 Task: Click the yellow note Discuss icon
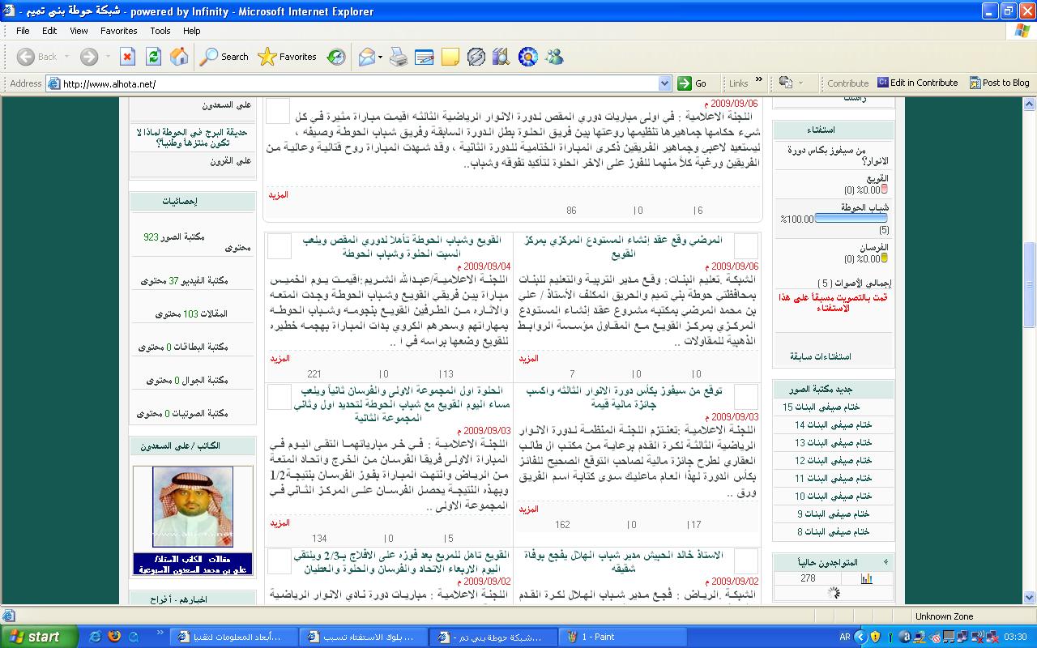click(x=450, y=57)
